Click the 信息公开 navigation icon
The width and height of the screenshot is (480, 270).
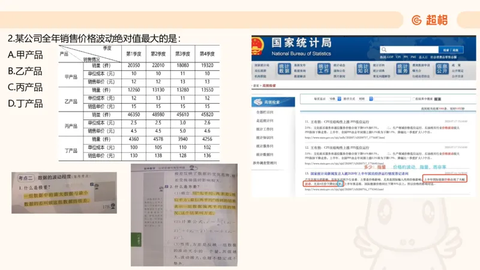tap(442, 69)
